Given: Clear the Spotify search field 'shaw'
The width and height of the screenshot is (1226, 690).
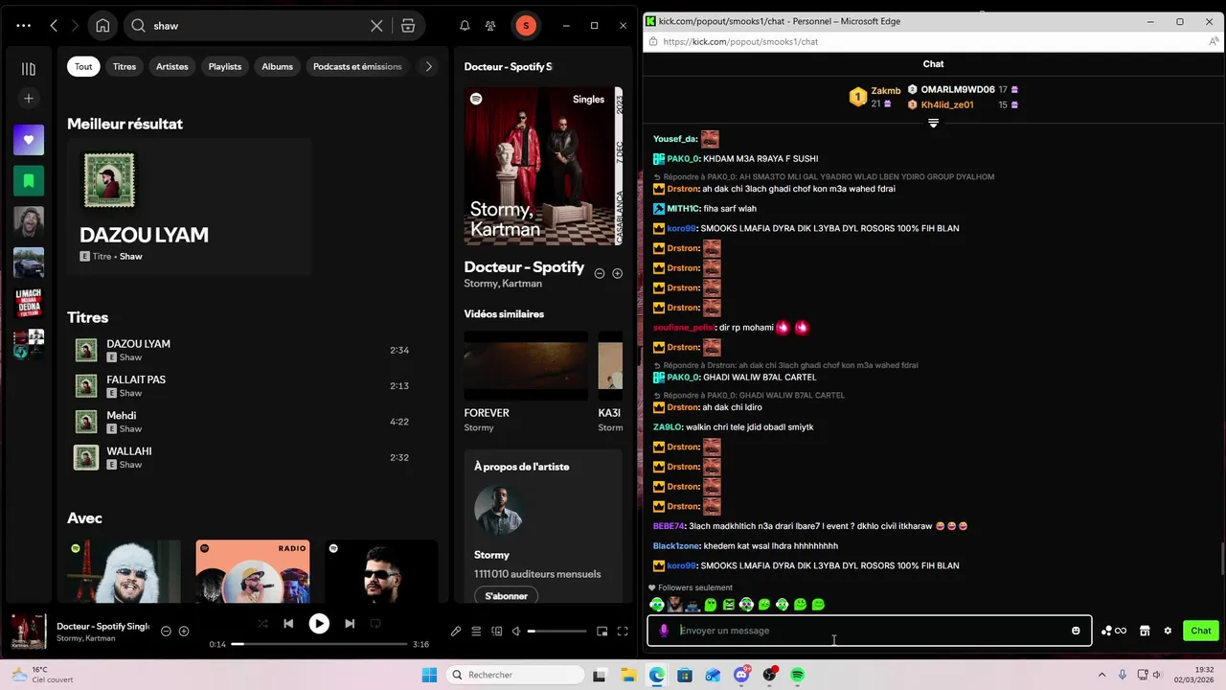Looking at the screenshot, I should [376, 26].
